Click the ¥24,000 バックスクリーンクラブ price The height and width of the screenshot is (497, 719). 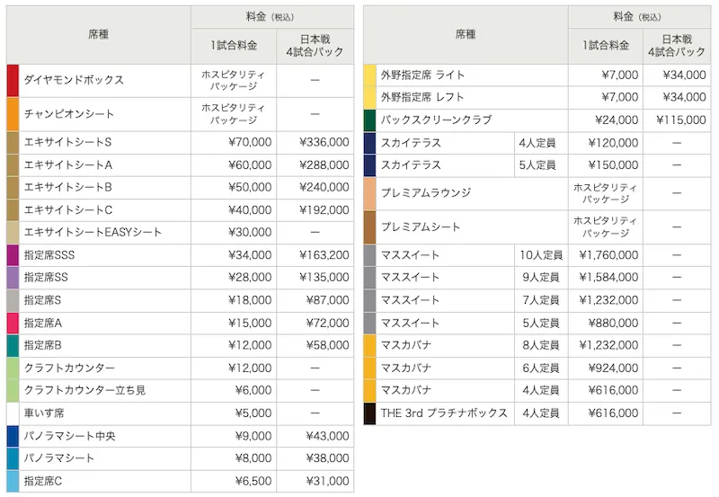tap(617, 120)
